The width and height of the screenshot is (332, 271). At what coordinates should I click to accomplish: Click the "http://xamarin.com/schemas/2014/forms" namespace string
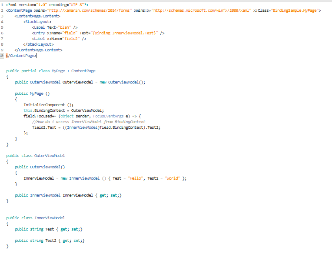point(90,10)
